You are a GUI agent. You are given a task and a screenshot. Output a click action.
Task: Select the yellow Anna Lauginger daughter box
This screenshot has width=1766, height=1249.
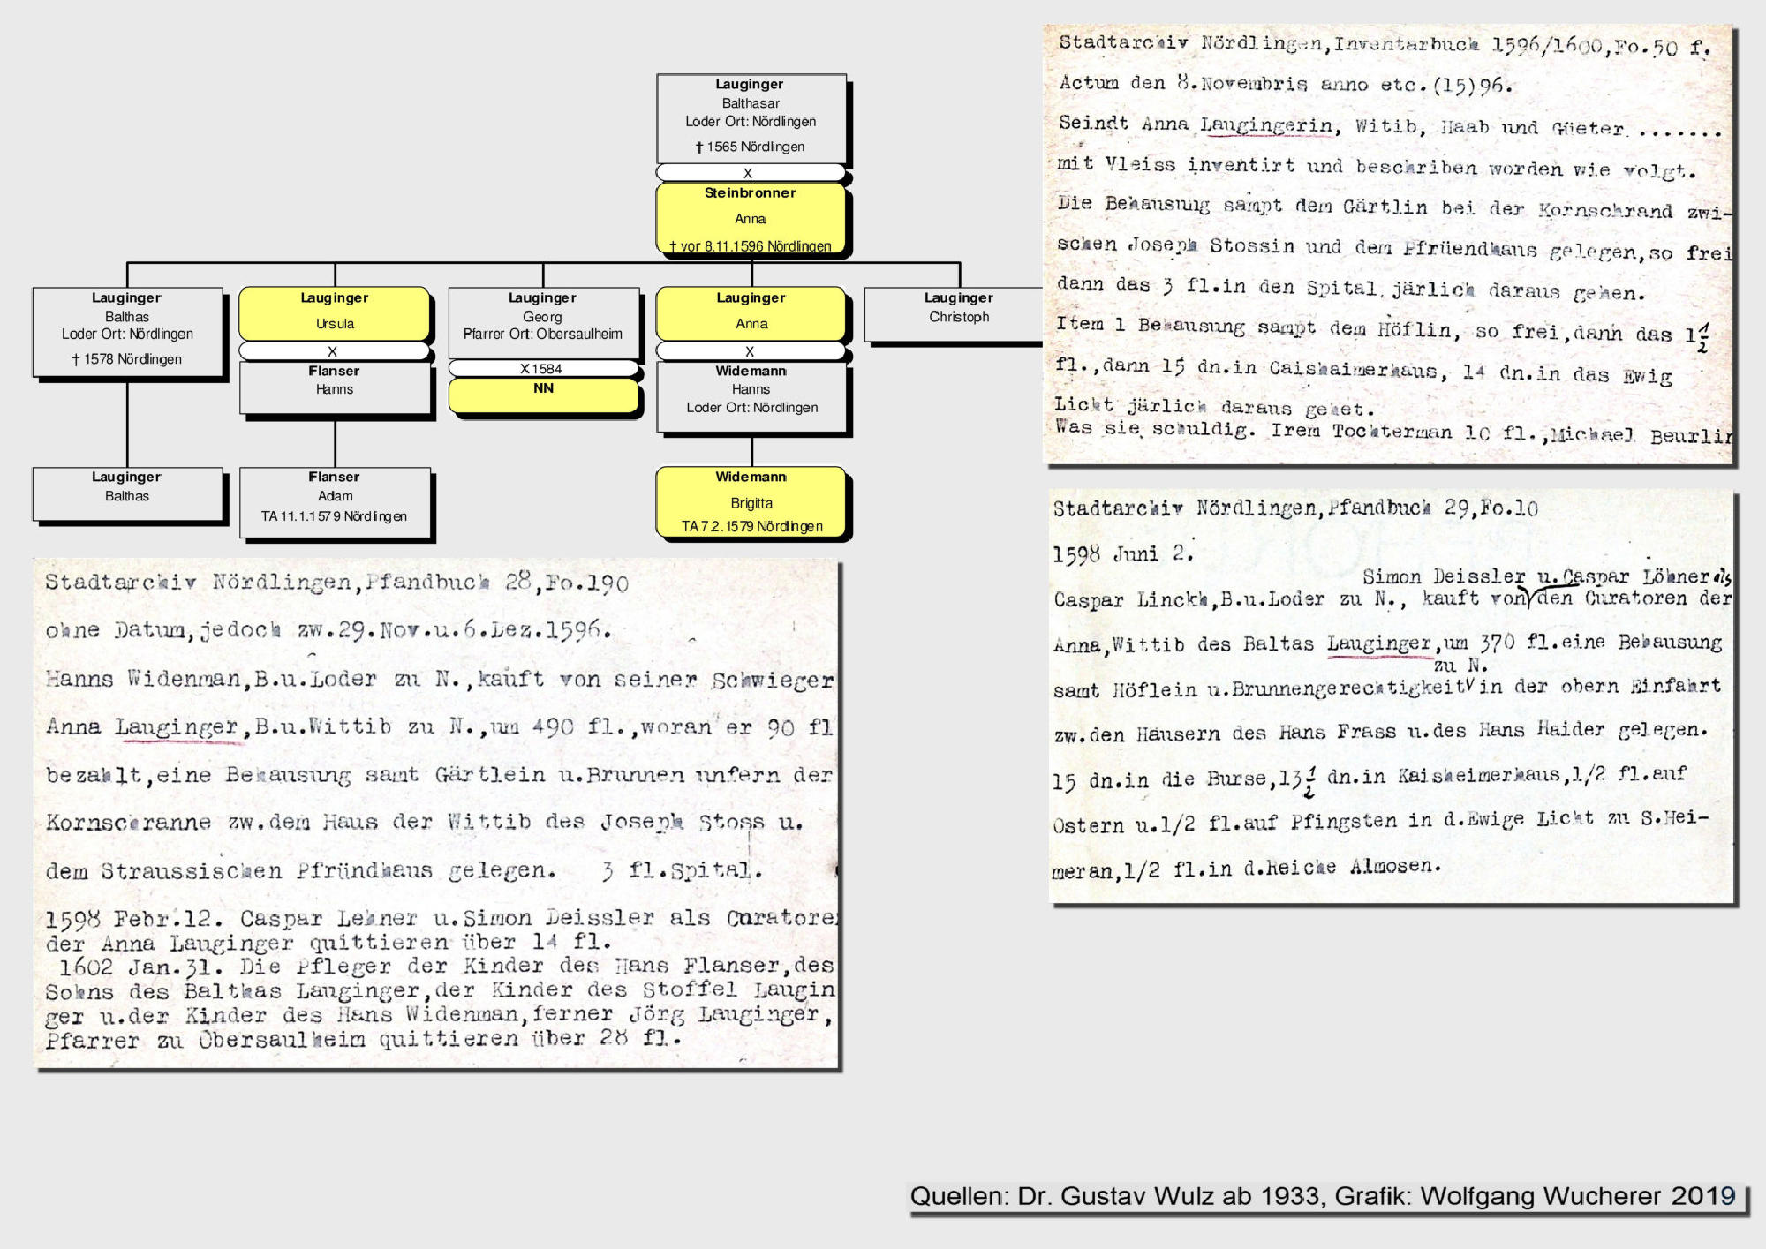click(751, 312)
